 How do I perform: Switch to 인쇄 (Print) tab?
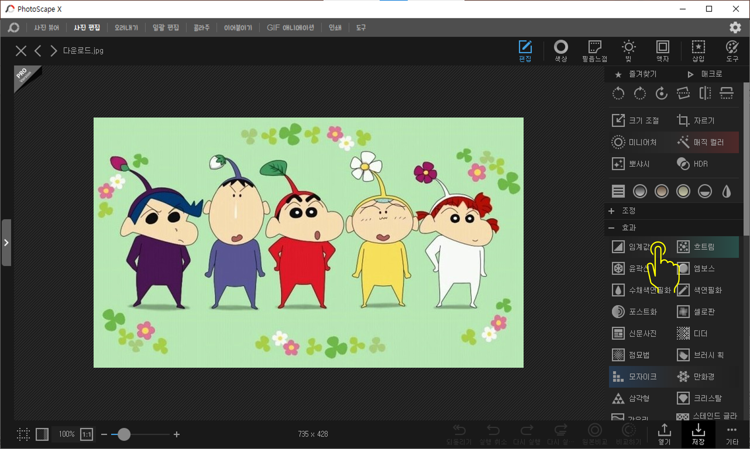click(x=335, y=28)
